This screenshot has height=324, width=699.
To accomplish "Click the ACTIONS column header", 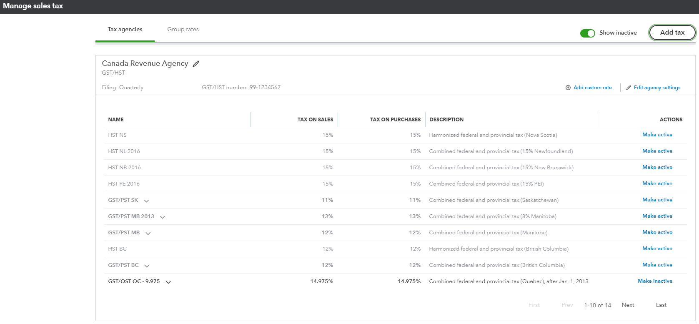I will [x=671, y=120].
